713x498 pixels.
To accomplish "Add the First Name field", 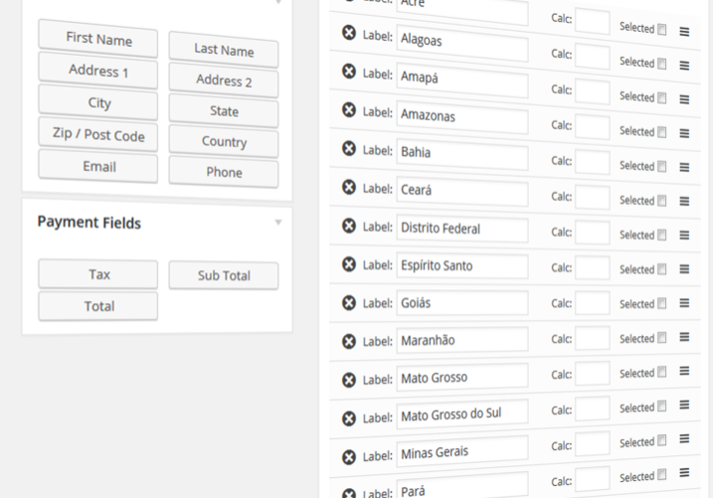I will click(x=98, y=39).
